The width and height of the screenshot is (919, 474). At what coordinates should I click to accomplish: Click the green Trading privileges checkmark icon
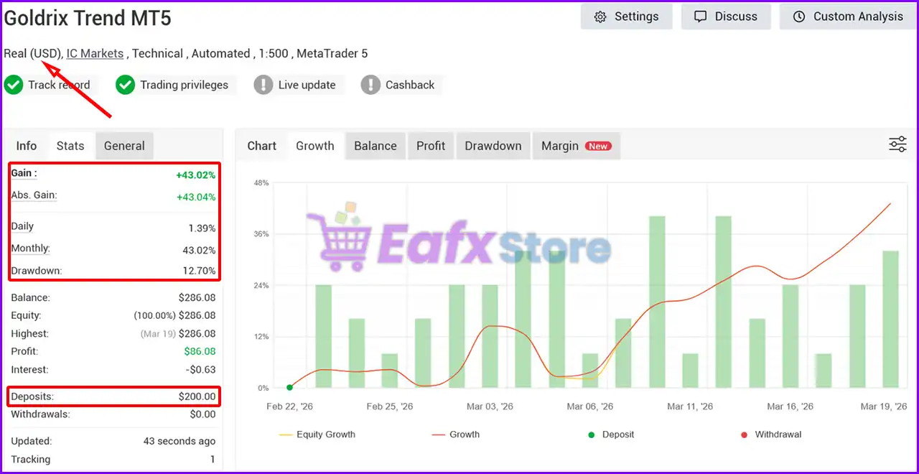pyautogui.click(x=126, y=85)
